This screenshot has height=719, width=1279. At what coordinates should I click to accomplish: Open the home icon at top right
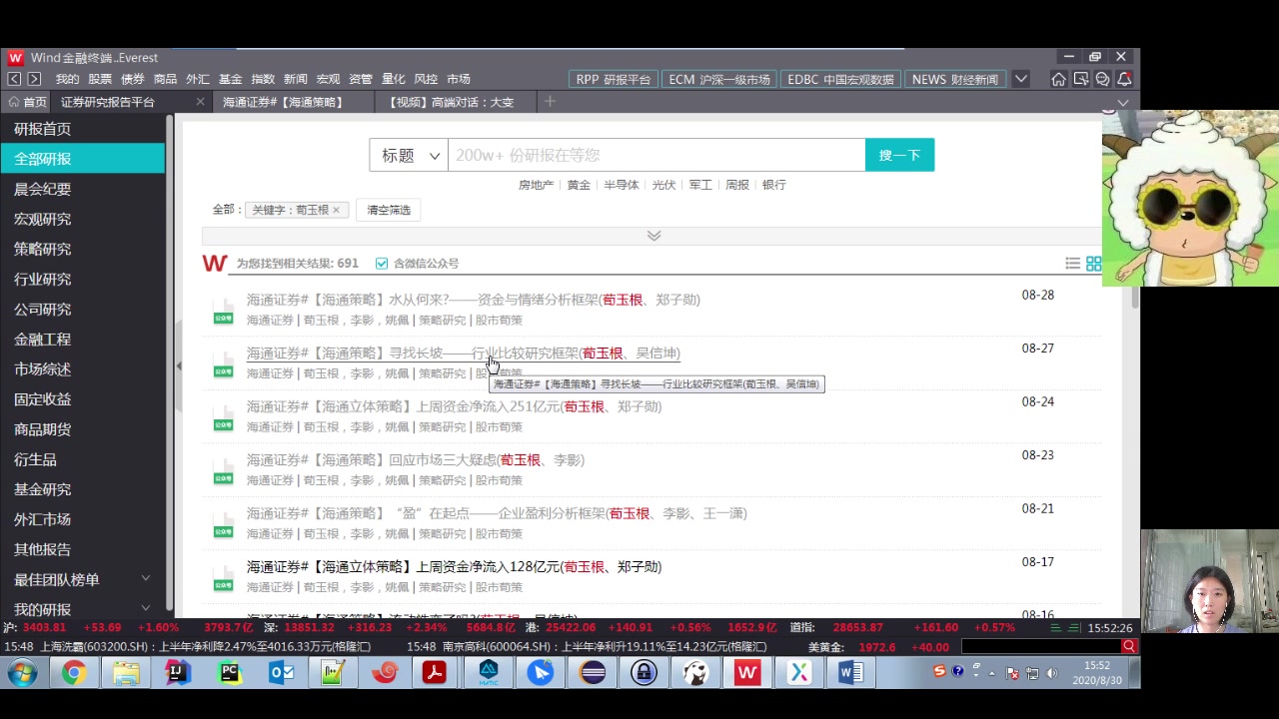(x=1058, y=79)
